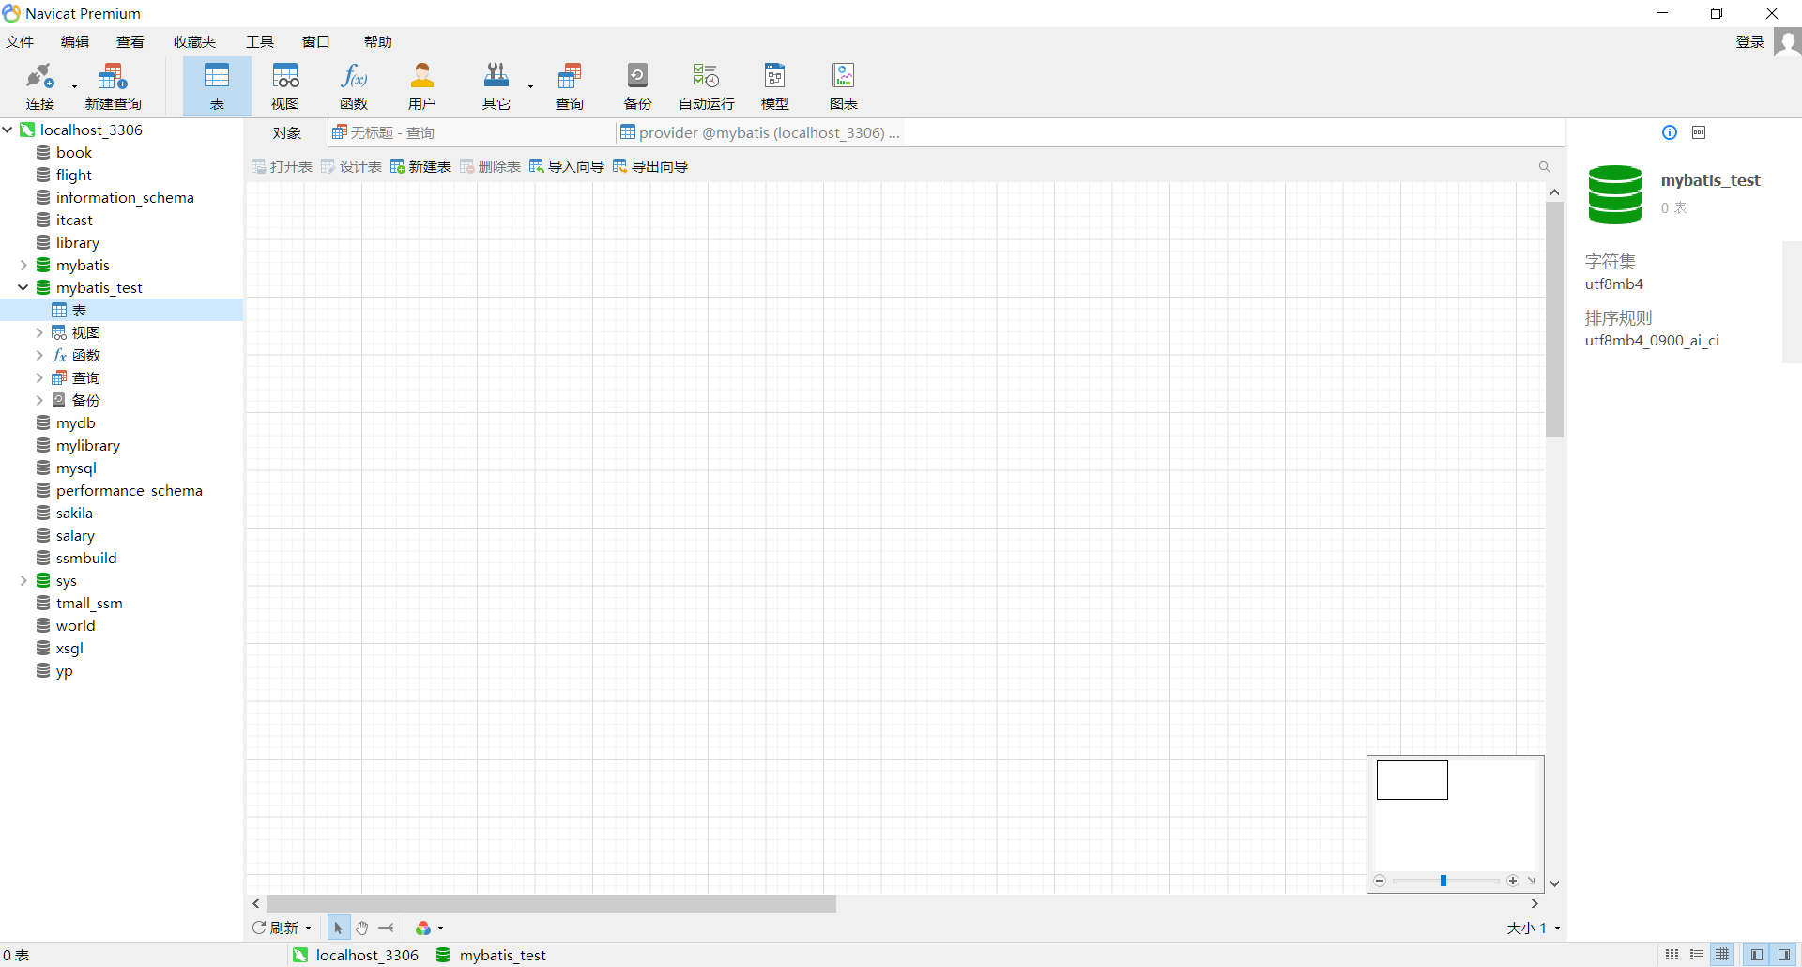Expand the 函数 node under mybatis_test
Image resolution: width=1802 pixels, height=967 pixels.
tap(39, 355)
